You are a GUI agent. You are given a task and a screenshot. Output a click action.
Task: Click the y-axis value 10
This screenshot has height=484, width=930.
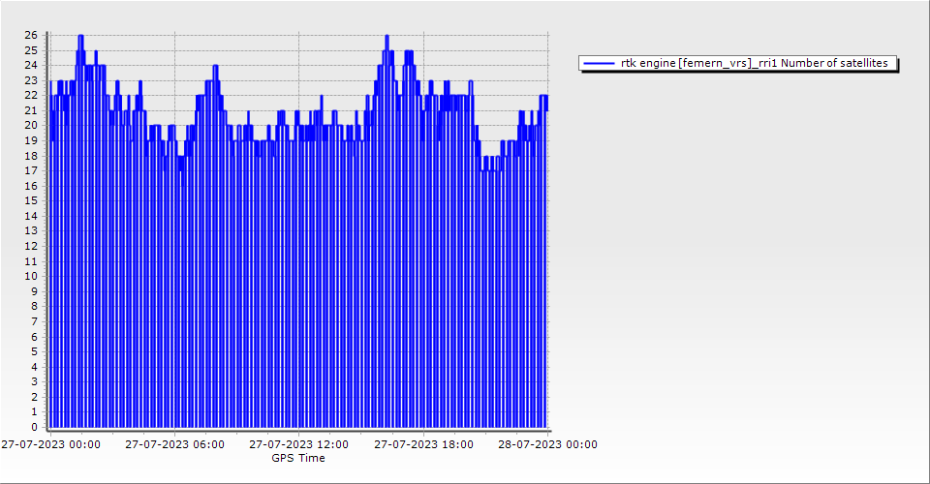point(31,276)
